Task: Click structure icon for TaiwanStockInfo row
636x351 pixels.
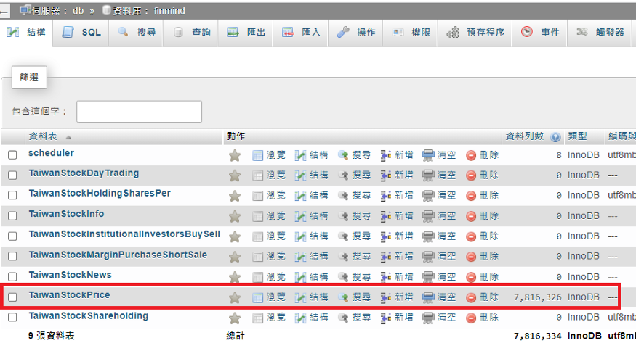Action: (301, 216)
